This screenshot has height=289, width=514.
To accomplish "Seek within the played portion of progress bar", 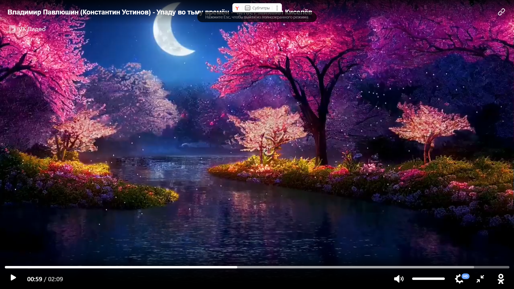I will coord(120,267).
